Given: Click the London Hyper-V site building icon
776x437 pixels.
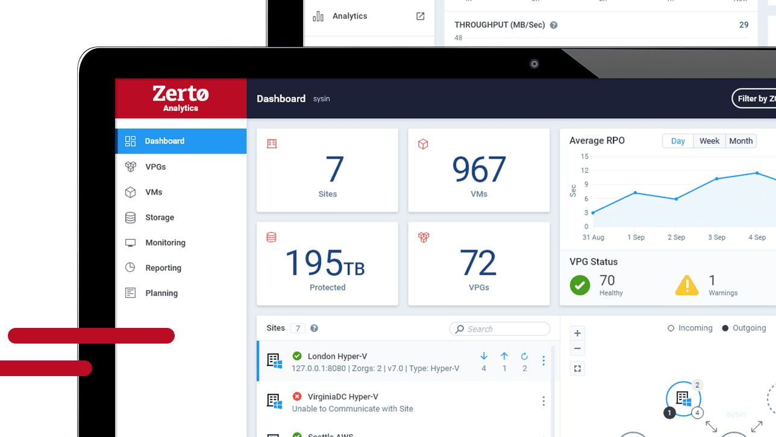Looking at the screenshot, I should [274, 361].
